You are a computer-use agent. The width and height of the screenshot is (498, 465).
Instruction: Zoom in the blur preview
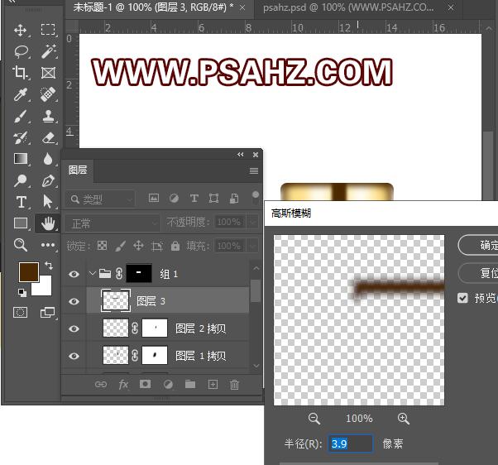click(x=404, y=419)
